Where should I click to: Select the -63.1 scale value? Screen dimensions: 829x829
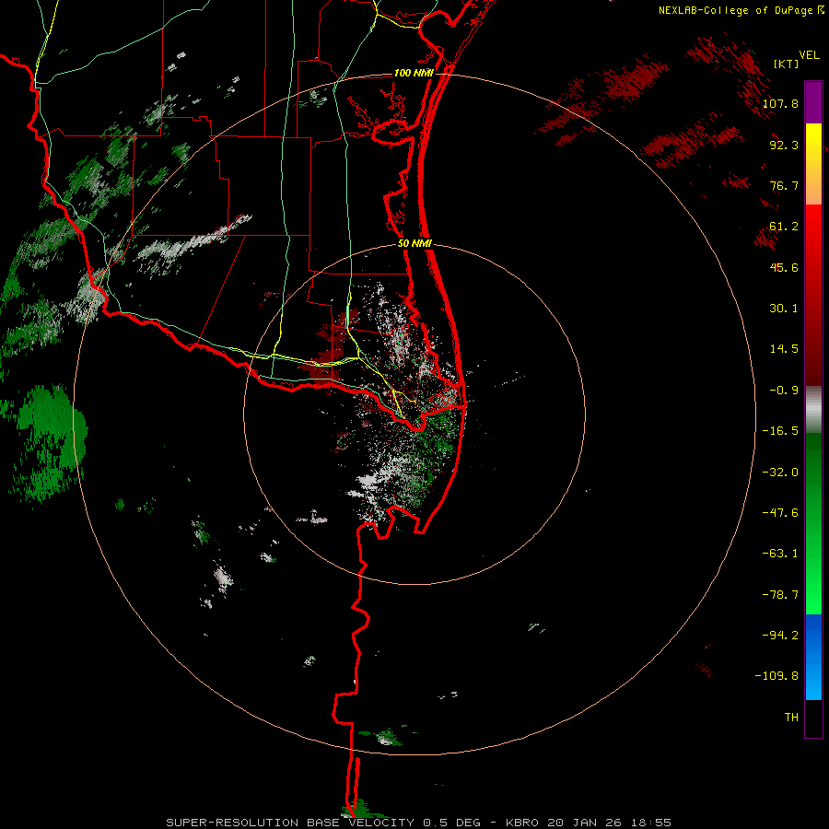click(x=780, y=554)
